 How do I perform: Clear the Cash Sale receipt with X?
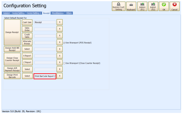pos(60,22)
